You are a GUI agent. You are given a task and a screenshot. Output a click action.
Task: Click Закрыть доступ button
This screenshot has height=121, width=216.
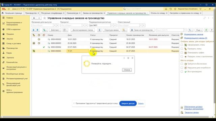point(128,104)
